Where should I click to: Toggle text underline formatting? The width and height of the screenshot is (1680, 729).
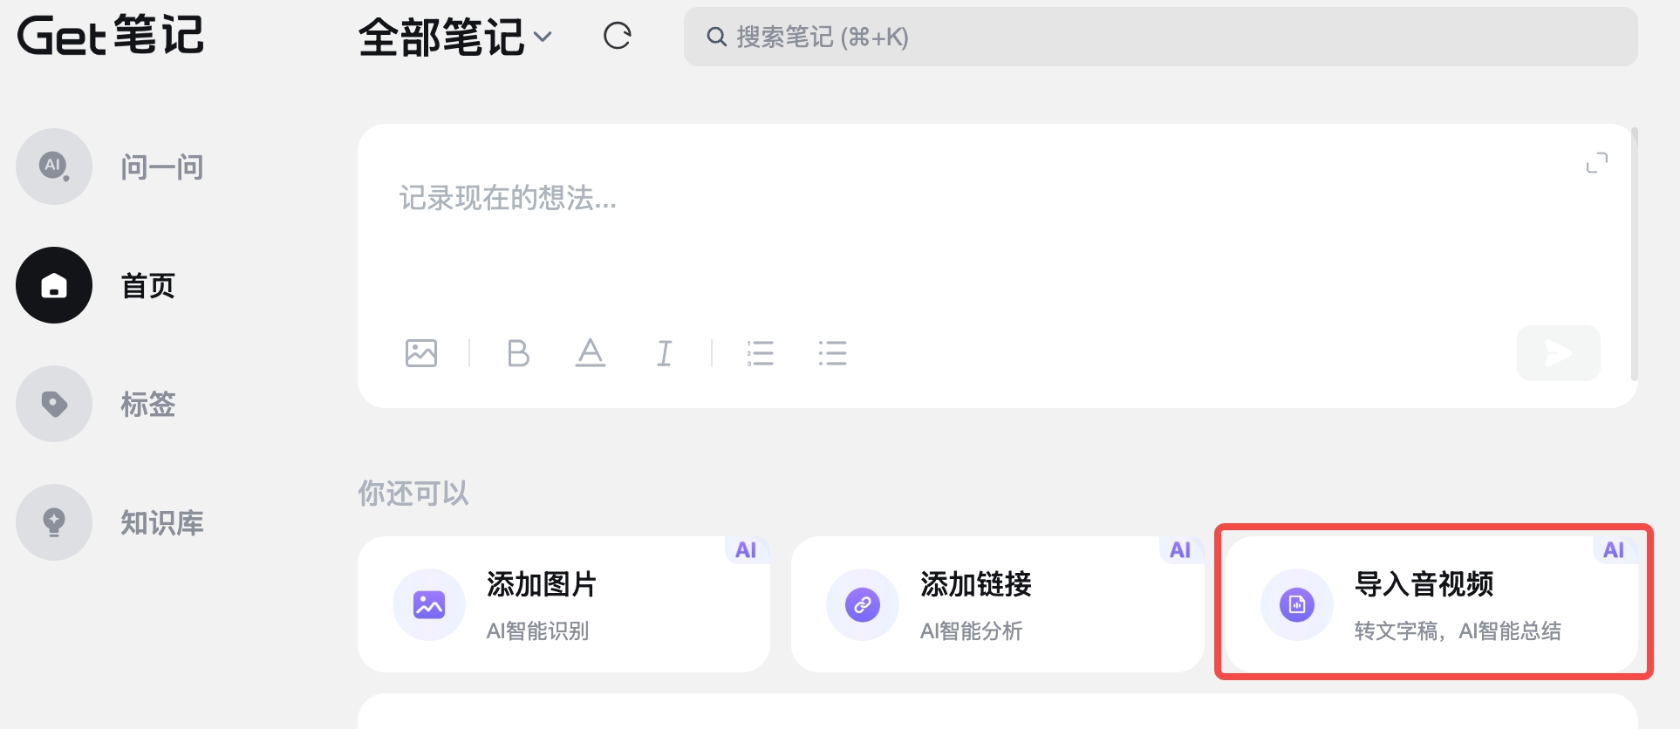591,353
